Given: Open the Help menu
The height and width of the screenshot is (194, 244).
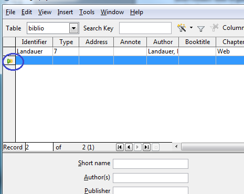Looking at the screenshot, I should [x=136, y=12].
